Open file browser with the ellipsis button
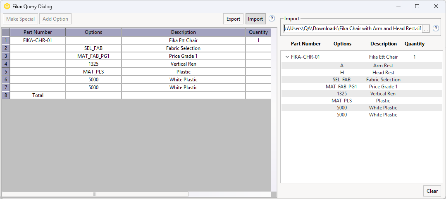This screenshot has width=446, height=199. click(426, 28)
